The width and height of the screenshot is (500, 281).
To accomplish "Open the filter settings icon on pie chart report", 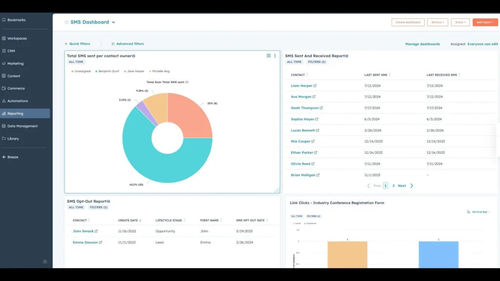I will [269, 56].
